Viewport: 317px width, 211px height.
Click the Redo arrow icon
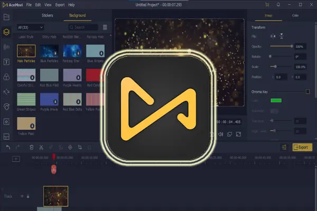point(18,147)
